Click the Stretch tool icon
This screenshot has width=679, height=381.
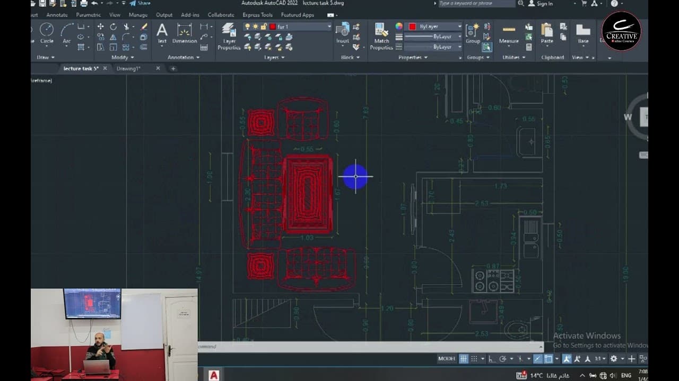[x=100, y=47]
